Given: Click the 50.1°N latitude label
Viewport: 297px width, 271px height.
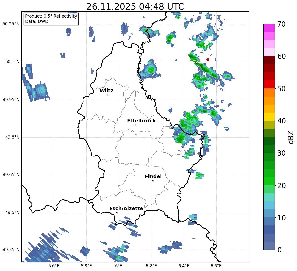Looking at the screenshot, I should click(12, 62).
